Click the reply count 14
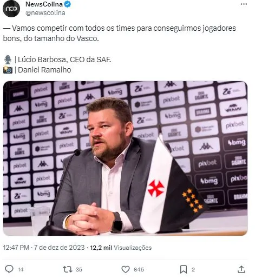The height and width of the screenshot is (279, 255). pos(21,269)
